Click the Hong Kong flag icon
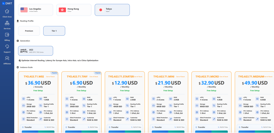This screenshot has width=274, height=133. tap(62, 10)
